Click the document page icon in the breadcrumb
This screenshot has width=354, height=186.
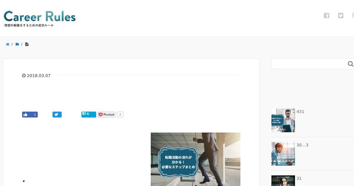click(x=27, y=44)
